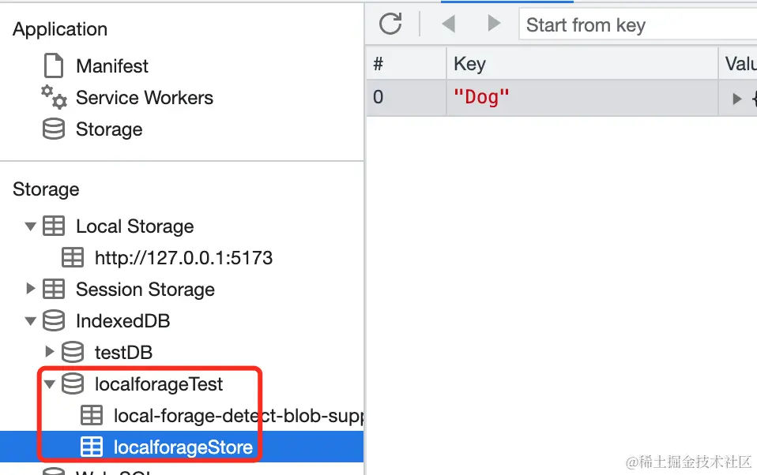Image resolution: width=757 pixels, height=475 pixels.
Task: Expand the Dog row's value
Action: click(x=736, y=97)
